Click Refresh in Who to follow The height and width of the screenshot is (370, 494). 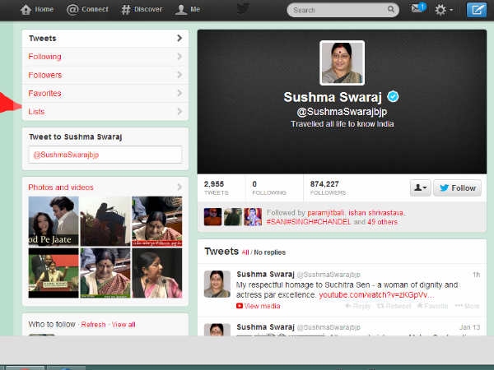pyautogui.click(x=93, y=325)
